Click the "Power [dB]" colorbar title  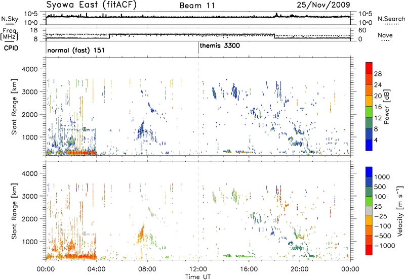(386, 107)
